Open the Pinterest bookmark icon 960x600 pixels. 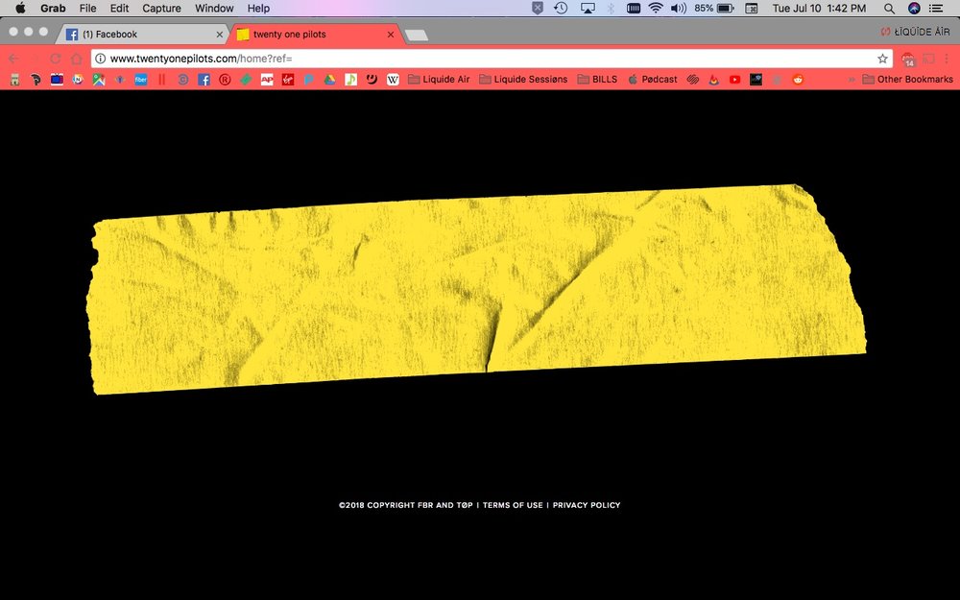pos(36,79)
